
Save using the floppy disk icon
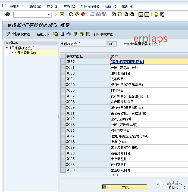point(62,14)
